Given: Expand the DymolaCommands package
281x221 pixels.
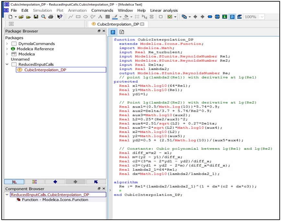Looking at the screenshot, I should click(x=7, y=44).
